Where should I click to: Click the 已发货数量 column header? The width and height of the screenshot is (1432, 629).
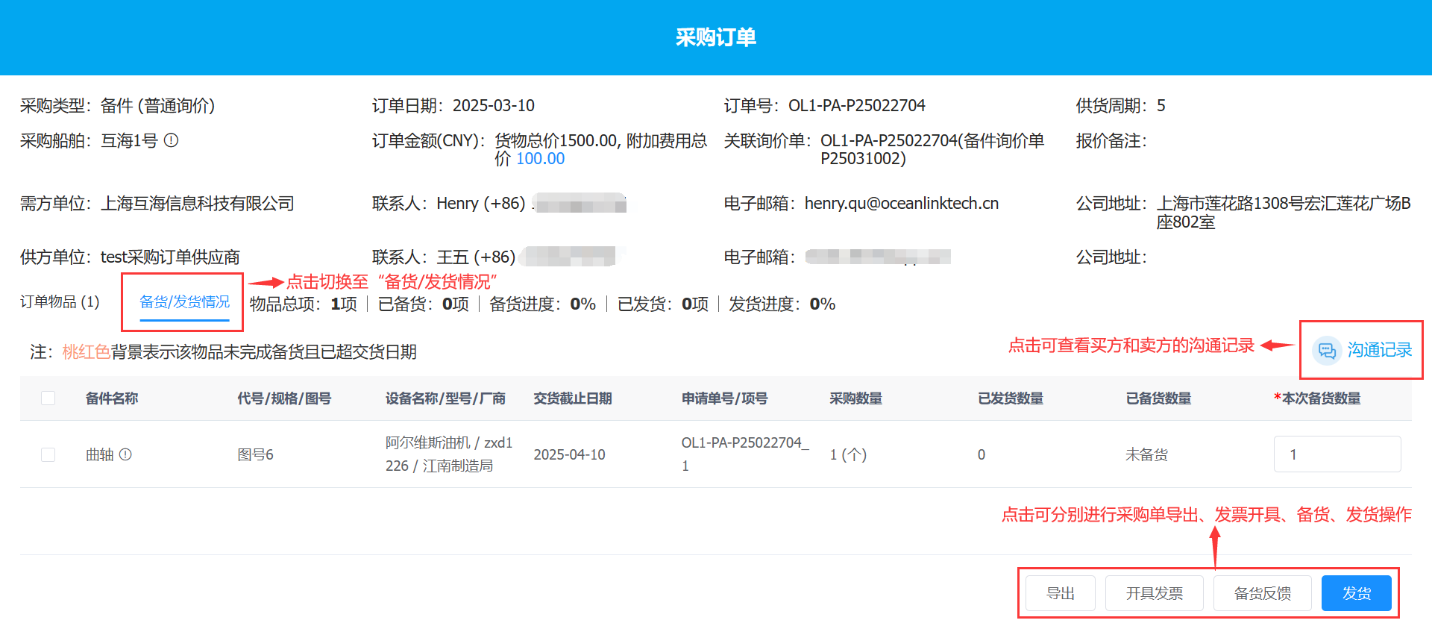click(x=1011, y=398)
